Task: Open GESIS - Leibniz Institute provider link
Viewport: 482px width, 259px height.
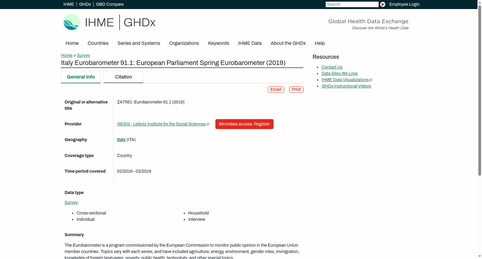Action: (161, 124)
